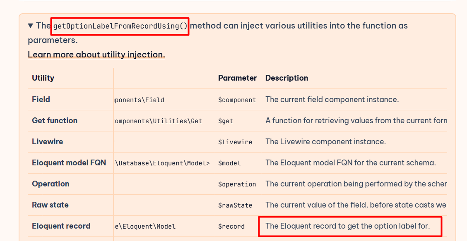This screenshot has height=241, width=467.
Task: Click the $model parameter code
Action: tap(229, 163)
